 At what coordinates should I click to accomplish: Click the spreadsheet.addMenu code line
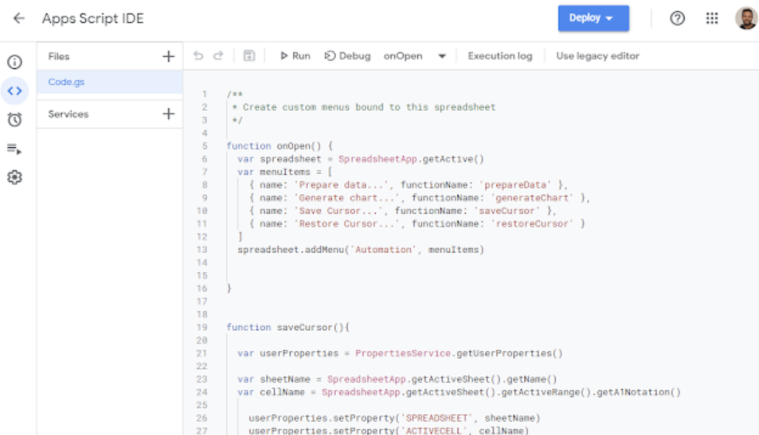click(361, 249)
